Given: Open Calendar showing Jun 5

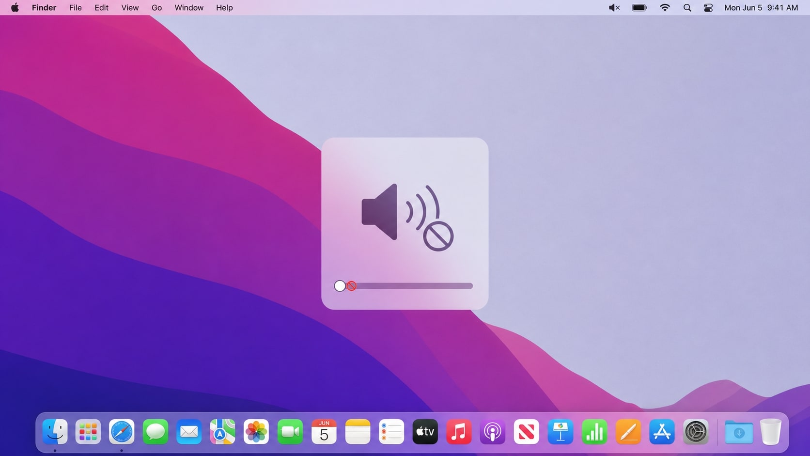Looking at the screenshot, I should click(324, 431).
